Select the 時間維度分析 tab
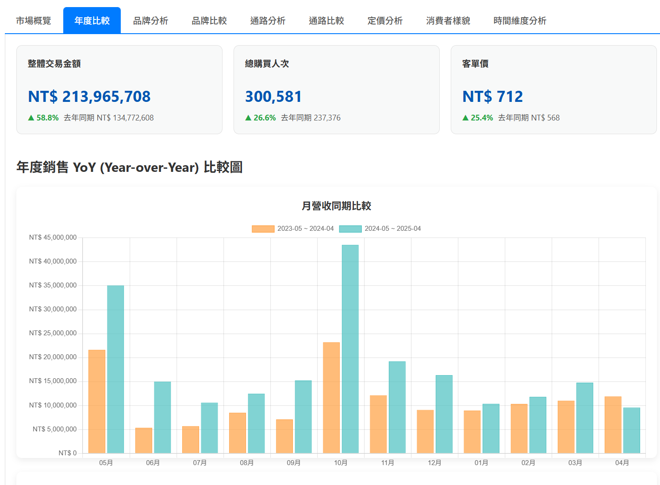Screen dimensions: 660x485 pos(520,20)
